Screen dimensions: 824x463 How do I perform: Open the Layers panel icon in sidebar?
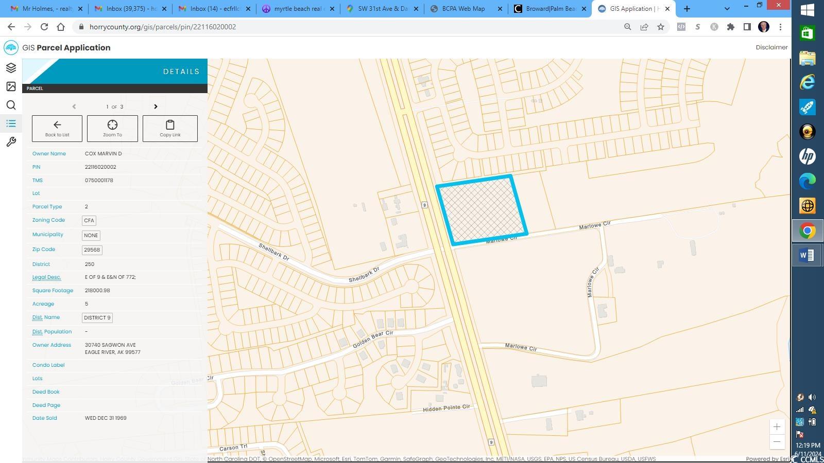(x=11, y=68)
